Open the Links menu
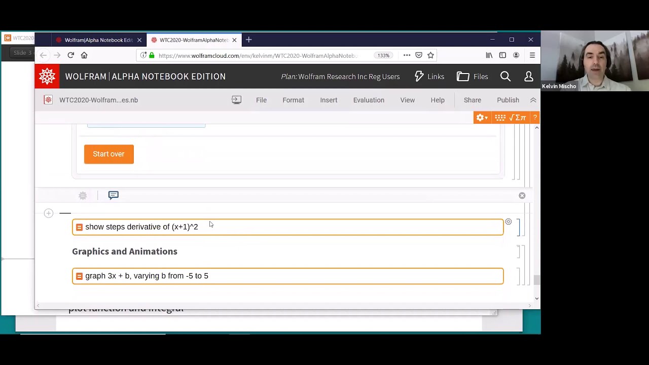Viewport: 649px width, 365px height. pos(429,77)
